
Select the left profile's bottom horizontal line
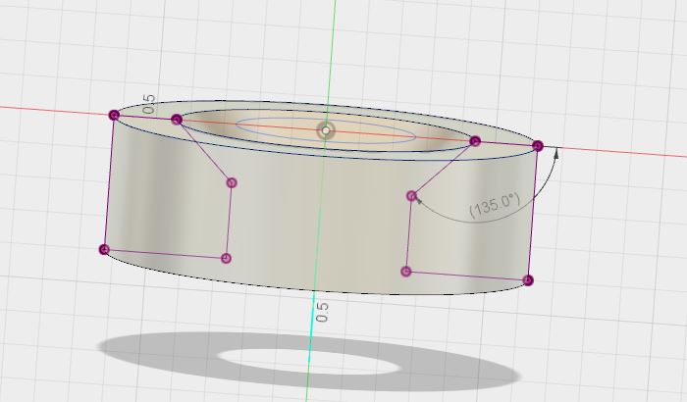[x=165, y=254]
